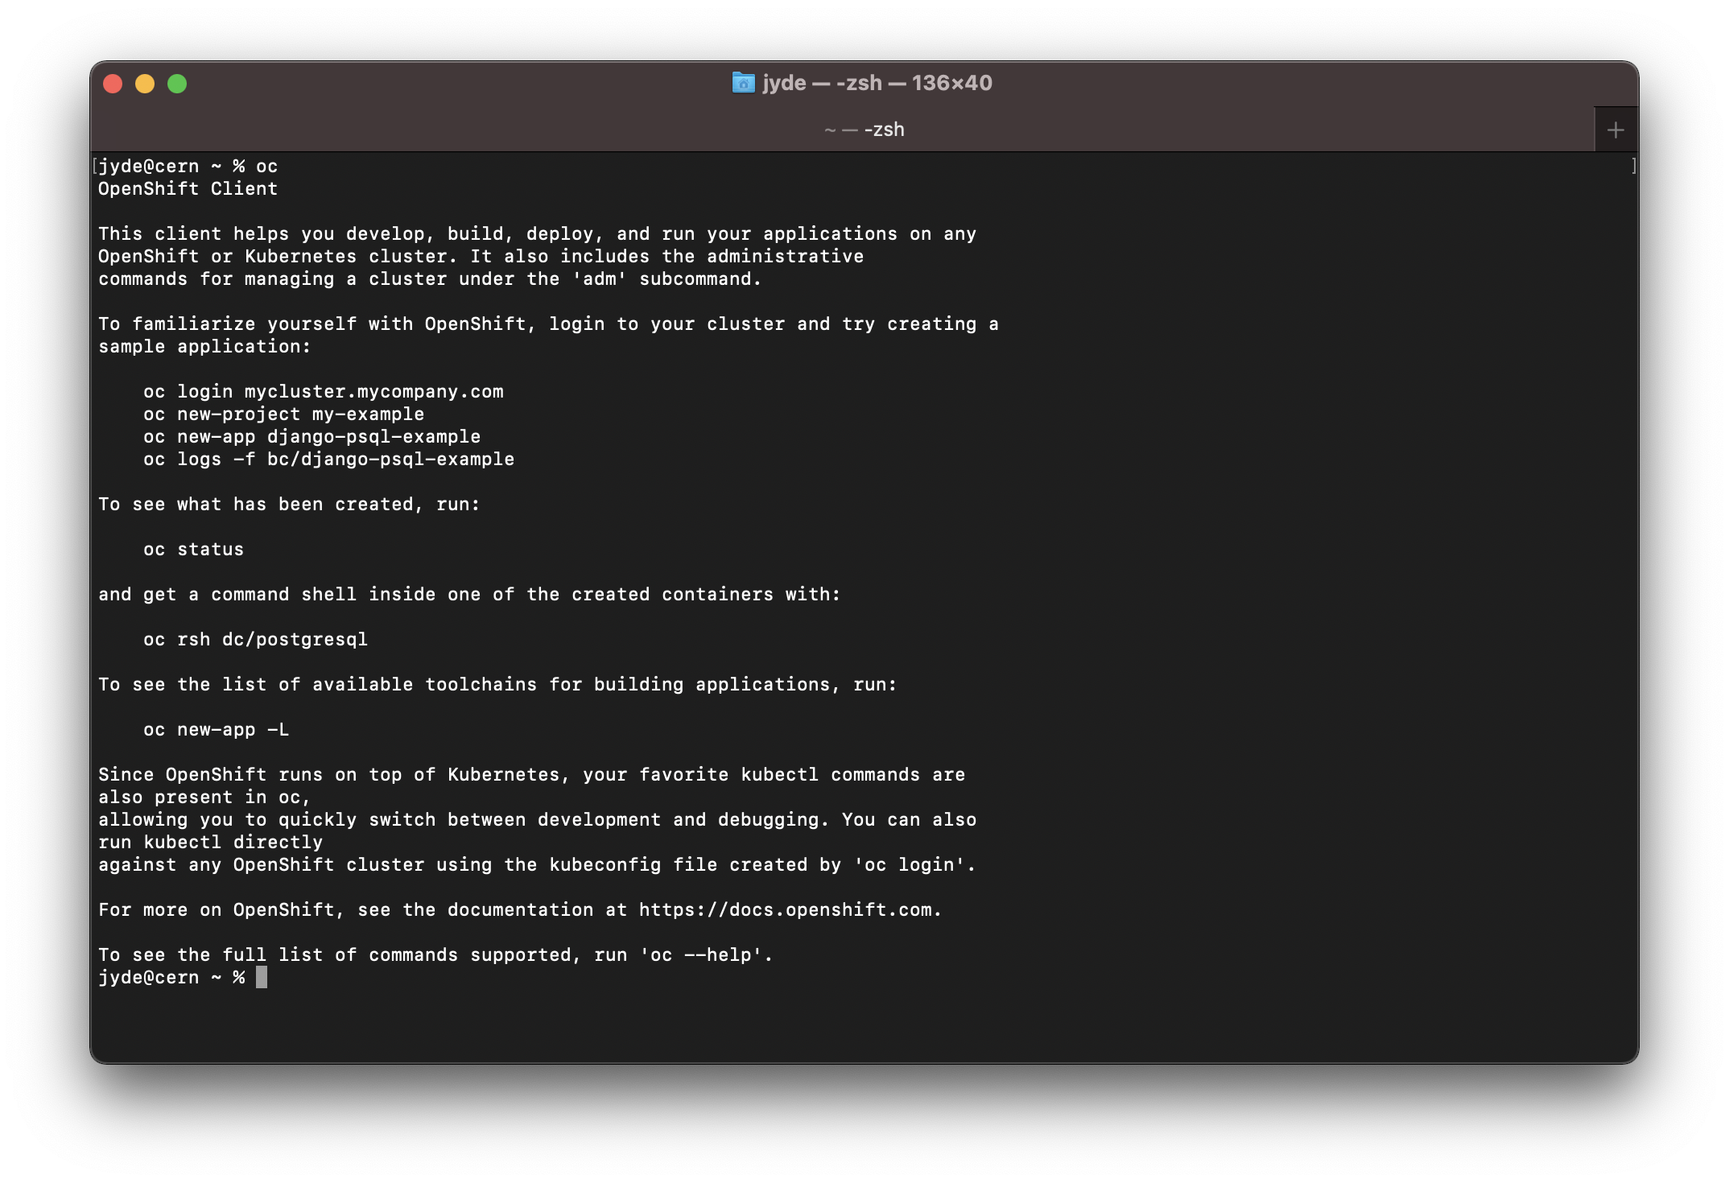Click the 'oc status' command text
The height and width of the screenshot is (1183, 1729).
pyautogui.click(x=193, y=550)
